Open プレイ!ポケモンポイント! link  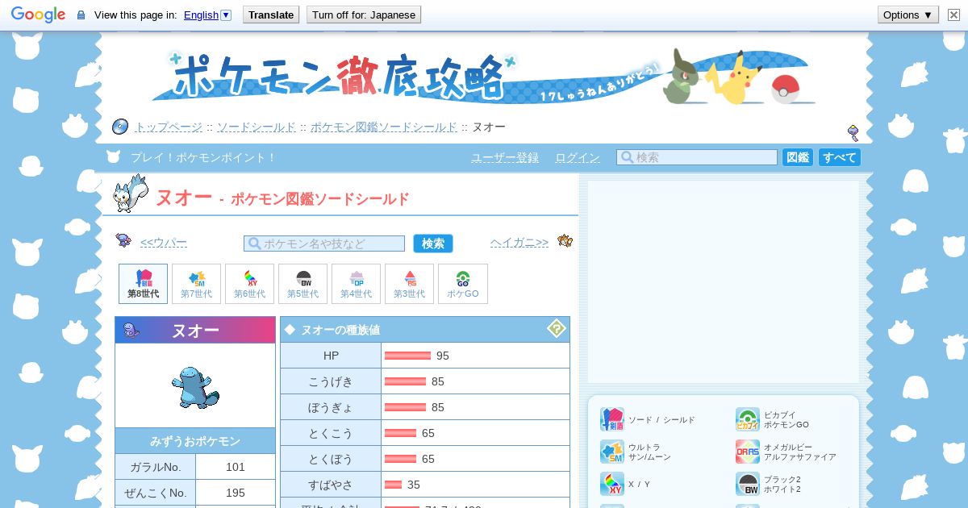tap(203, 157)
